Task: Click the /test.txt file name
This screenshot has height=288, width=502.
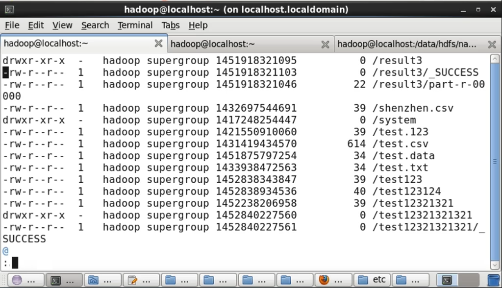Action: (x=401, y=168)
